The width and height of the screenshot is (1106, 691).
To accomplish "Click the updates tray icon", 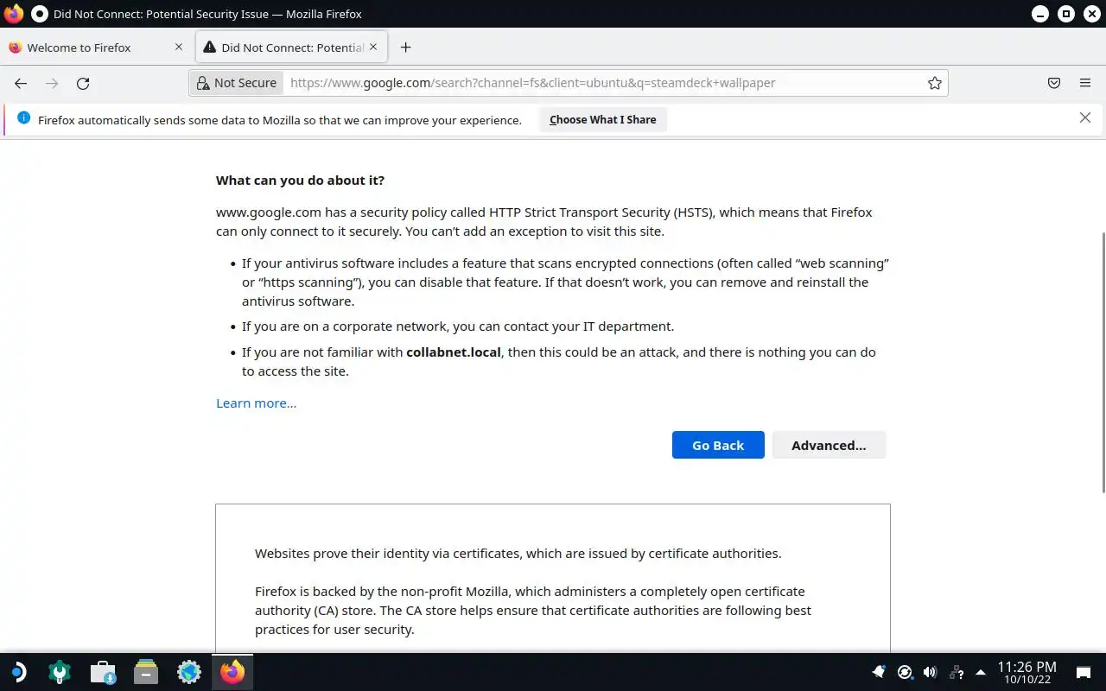I will click(905, 672).
